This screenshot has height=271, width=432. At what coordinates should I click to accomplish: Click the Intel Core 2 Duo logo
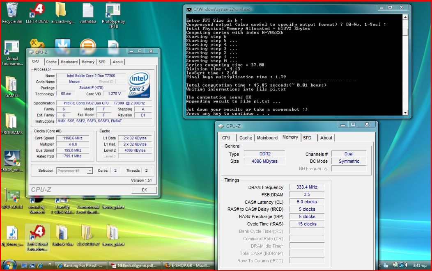click(x=139, y=84)
